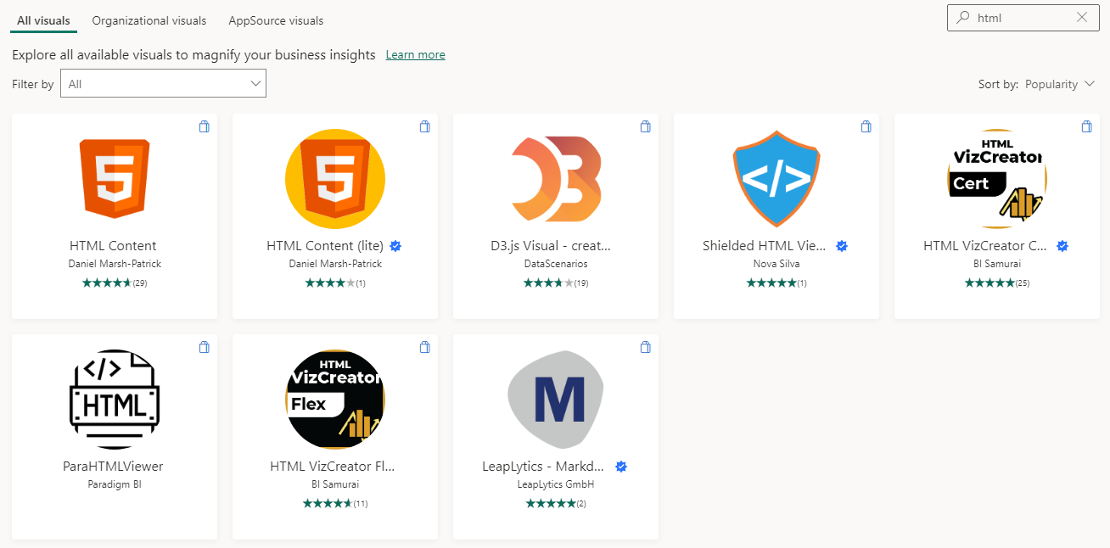Open the HTML Content visual icon
Screen dimensions: 1110x548
115,178
